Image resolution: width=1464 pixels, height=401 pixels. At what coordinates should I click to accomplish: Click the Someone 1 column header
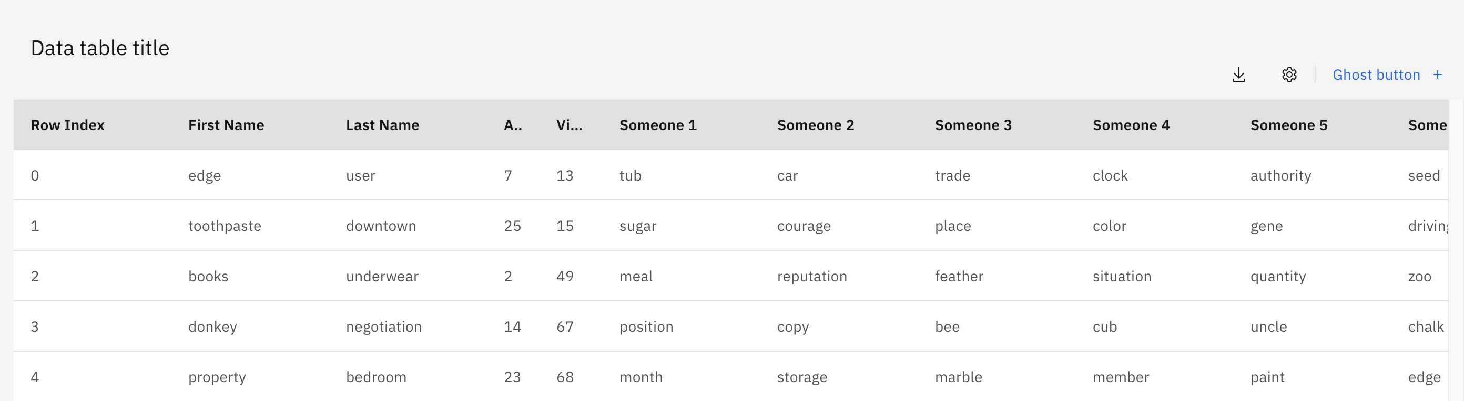pos(657,125)
